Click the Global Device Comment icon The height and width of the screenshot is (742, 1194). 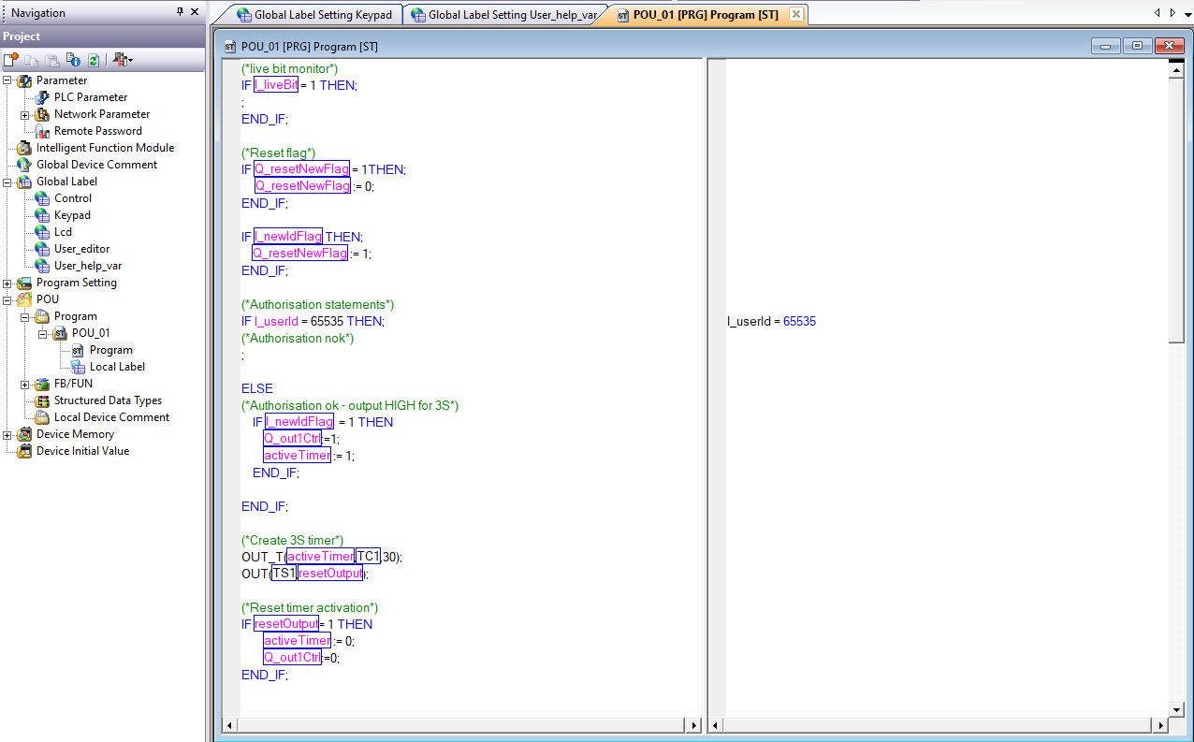(24, 165)
